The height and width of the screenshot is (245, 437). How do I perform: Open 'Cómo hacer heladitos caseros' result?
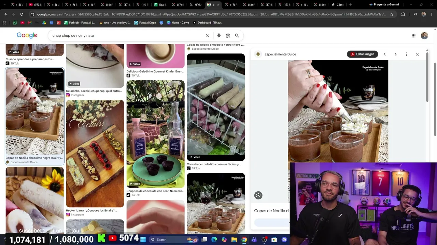point(214,164)
